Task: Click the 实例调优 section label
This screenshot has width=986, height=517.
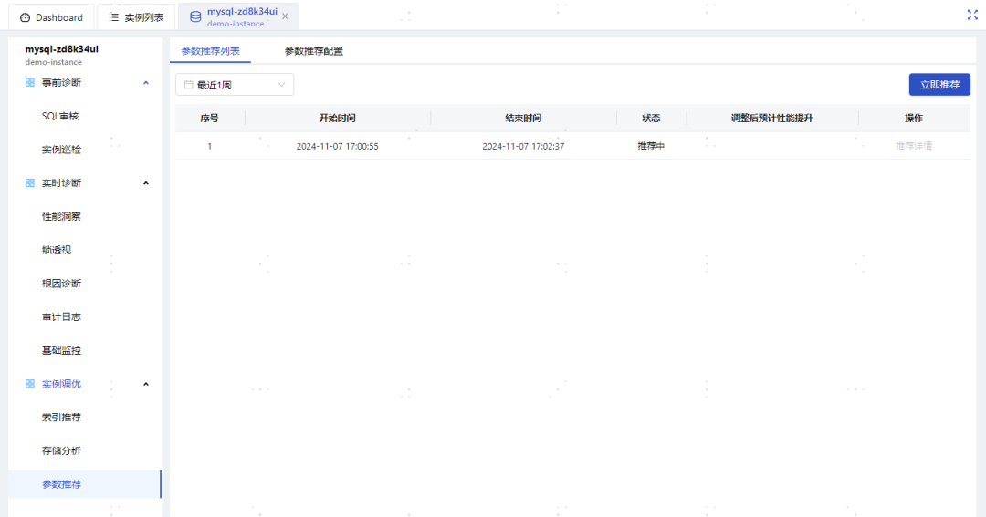Action: 62,384
